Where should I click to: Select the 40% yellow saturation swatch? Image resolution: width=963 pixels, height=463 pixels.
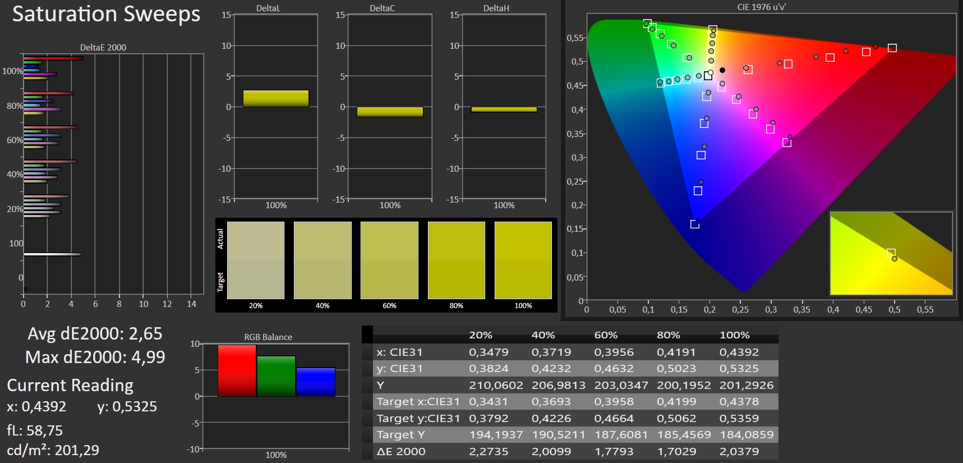click(x=322, y=260)
